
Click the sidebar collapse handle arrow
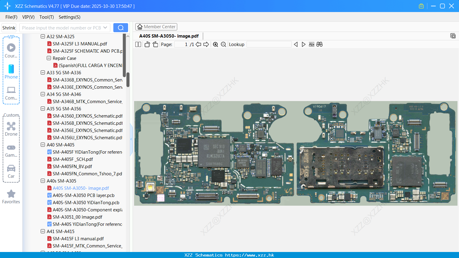point(131,139)
